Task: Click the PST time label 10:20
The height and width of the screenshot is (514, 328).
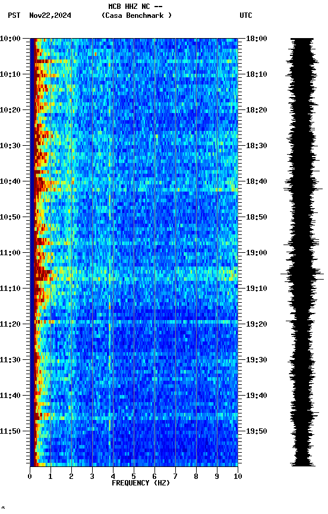Action: point(10,110)
